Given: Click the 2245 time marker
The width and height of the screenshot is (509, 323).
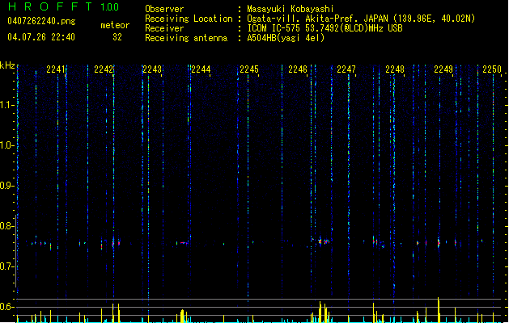Looking at the screenshot, I should click(x=249, y=69).
